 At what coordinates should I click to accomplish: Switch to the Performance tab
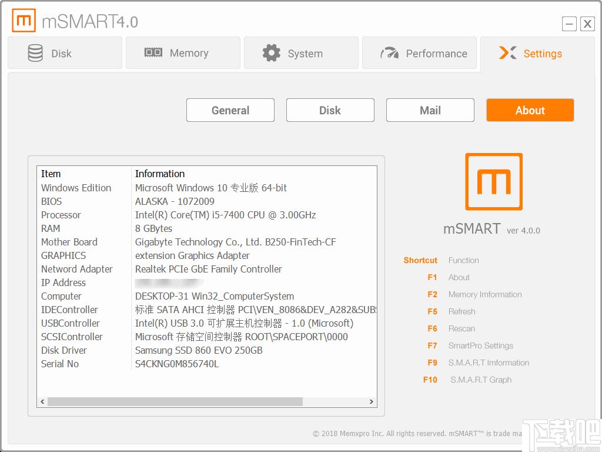point(419,53)
